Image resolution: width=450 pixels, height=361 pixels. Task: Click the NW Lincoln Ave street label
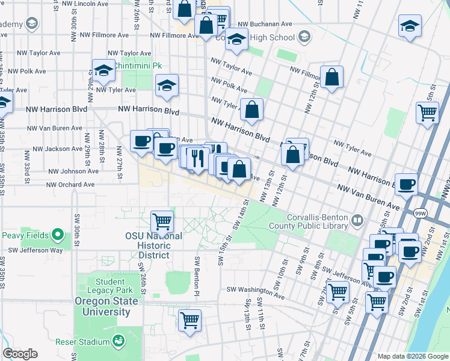(x=85, y=4)
